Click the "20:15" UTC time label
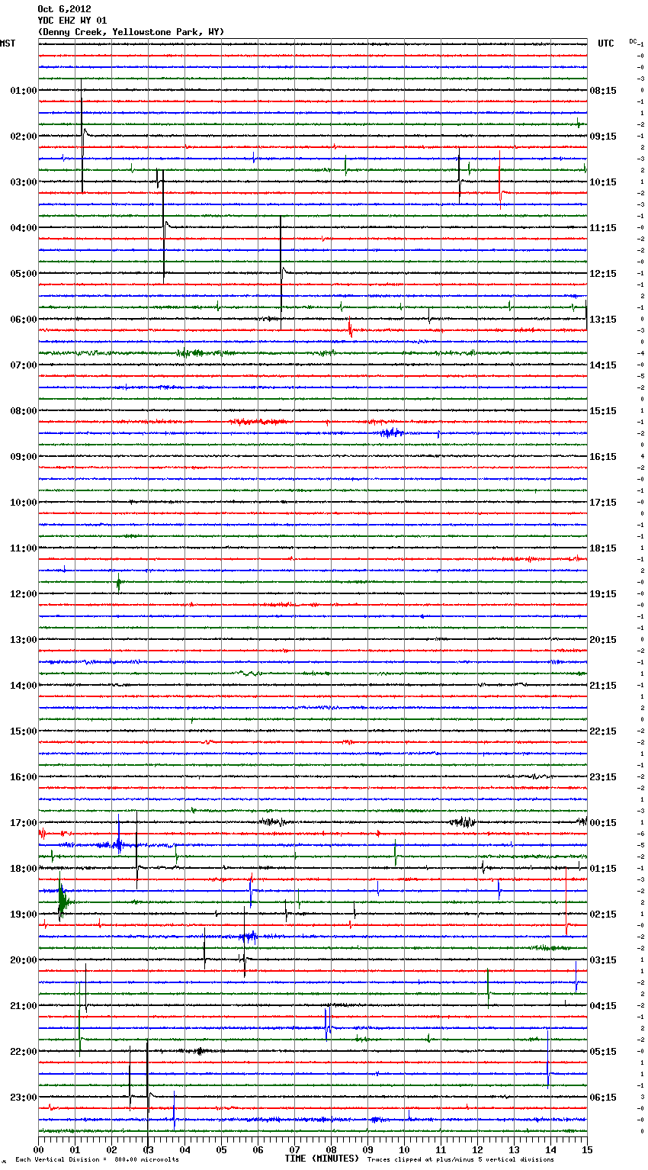648x1170 pixels. [603, 640]
